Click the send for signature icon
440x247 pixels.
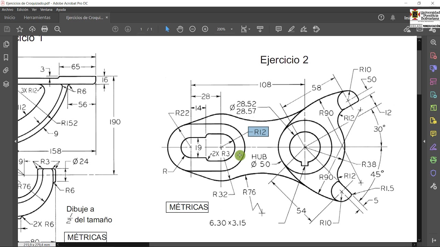point(317,29)
